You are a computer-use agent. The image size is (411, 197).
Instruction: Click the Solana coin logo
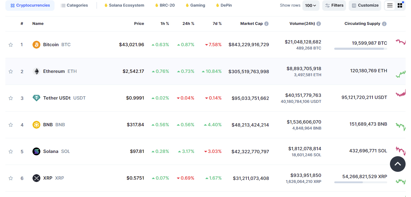[36, 151]
